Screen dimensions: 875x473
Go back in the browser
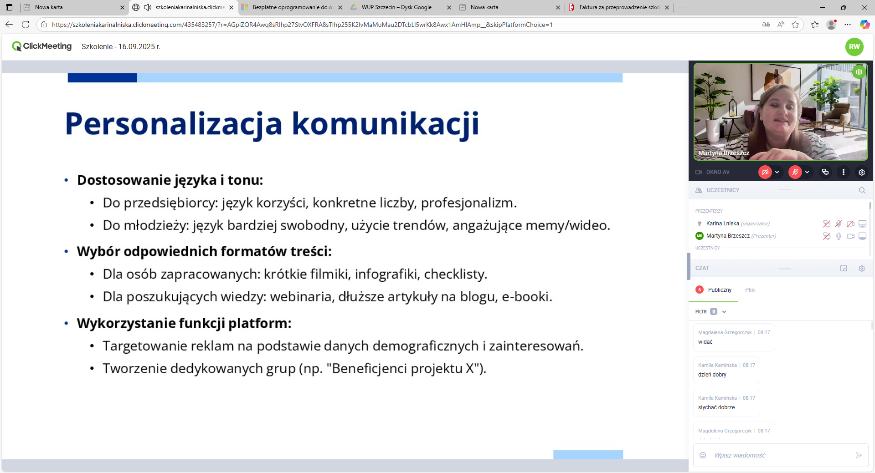click(x=9, y=25)
